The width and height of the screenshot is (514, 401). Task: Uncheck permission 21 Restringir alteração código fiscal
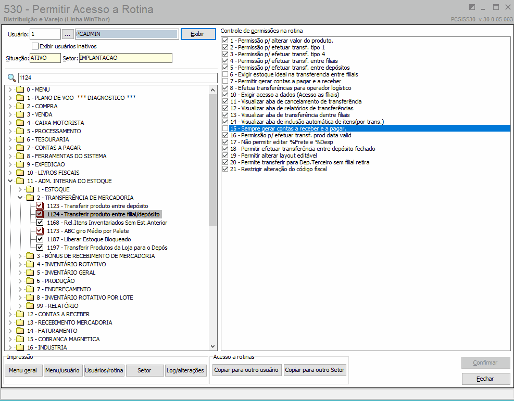pos(225,169)
